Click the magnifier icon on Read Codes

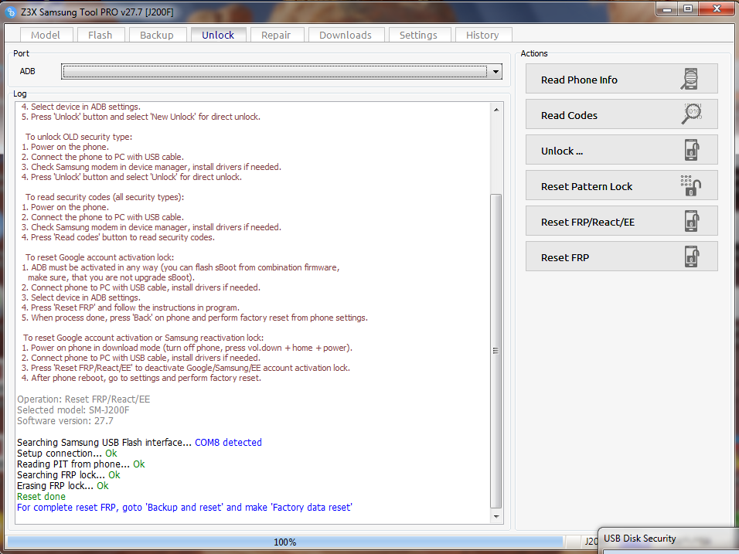[691, 114]
